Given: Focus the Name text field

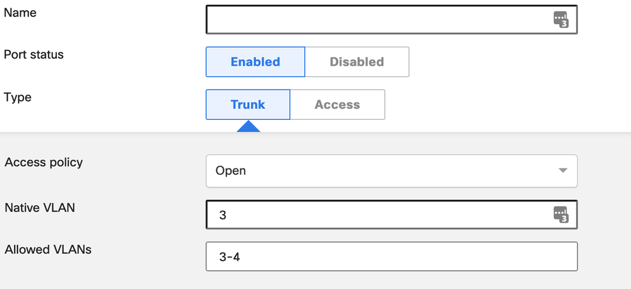Looking at the screenshot, I should 379,20.
